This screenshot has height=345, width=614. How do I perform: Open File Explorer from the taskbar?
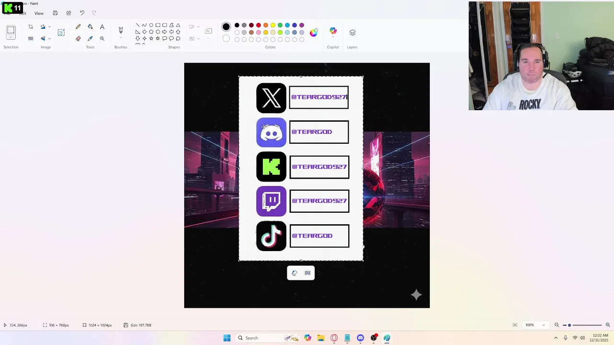321,338
